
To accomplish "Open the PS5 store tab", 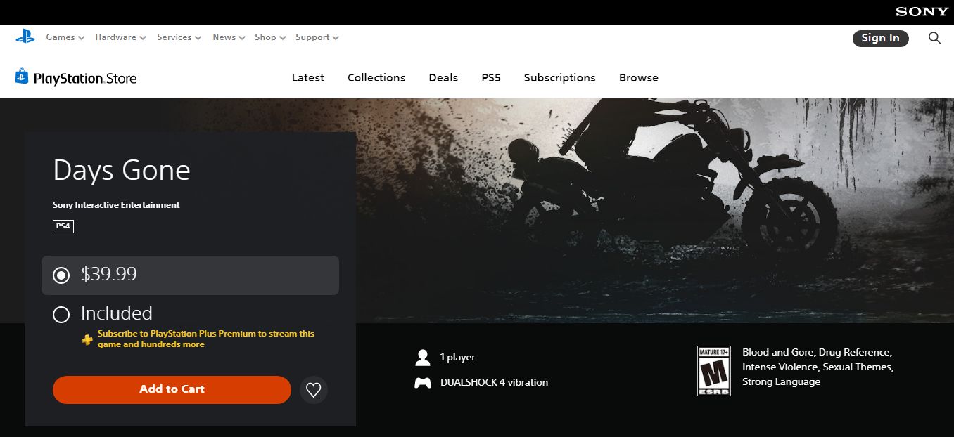I will click(x=491, y=78).
